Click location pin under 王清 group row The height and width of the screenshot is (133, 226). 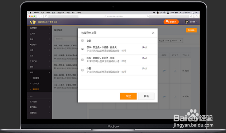(55, 88)
